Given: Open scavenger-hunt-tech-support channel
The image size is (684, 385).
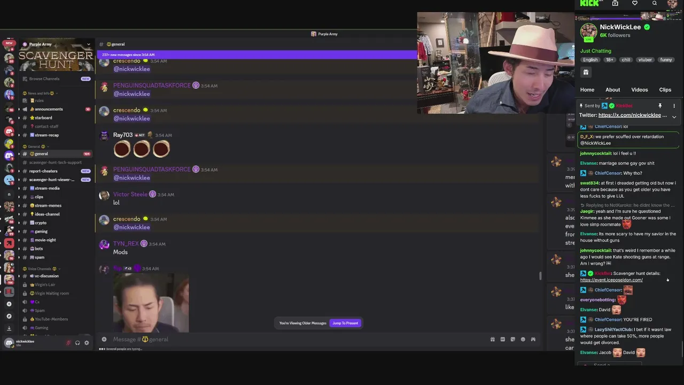Looking at the screenshot, I should (x=56, y=163).
